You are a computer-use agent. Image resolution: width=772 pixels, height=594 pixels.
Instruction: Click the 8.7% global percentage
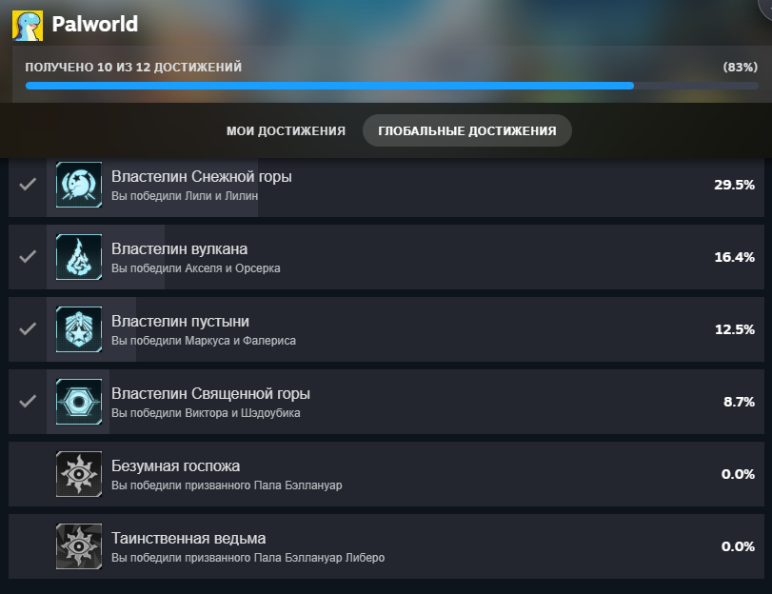pyautogui.click(x=739, y=402)
